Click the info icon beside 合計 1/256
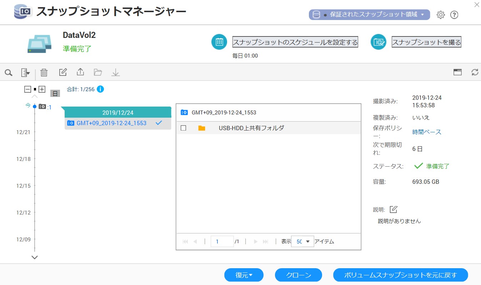 (100, 89)
